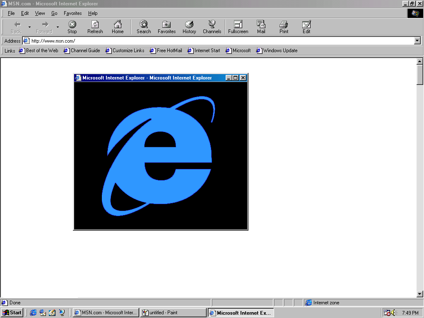Click the Start button
Image resolution: width=424 pixels, height=318 pixels.
point(12,313)
